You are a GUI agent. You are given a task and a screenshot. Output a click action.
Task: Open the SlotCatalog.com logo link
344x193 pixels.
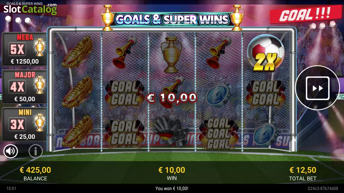30,9
